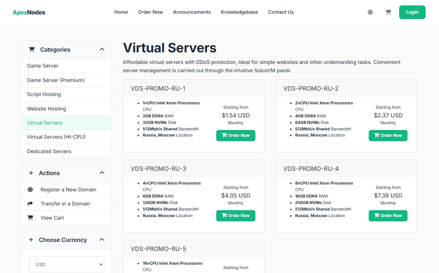Click the VDS-PROMO-RU-1 title
The height and width of the screenshot is (273, 439).
(x=158, y=88)
